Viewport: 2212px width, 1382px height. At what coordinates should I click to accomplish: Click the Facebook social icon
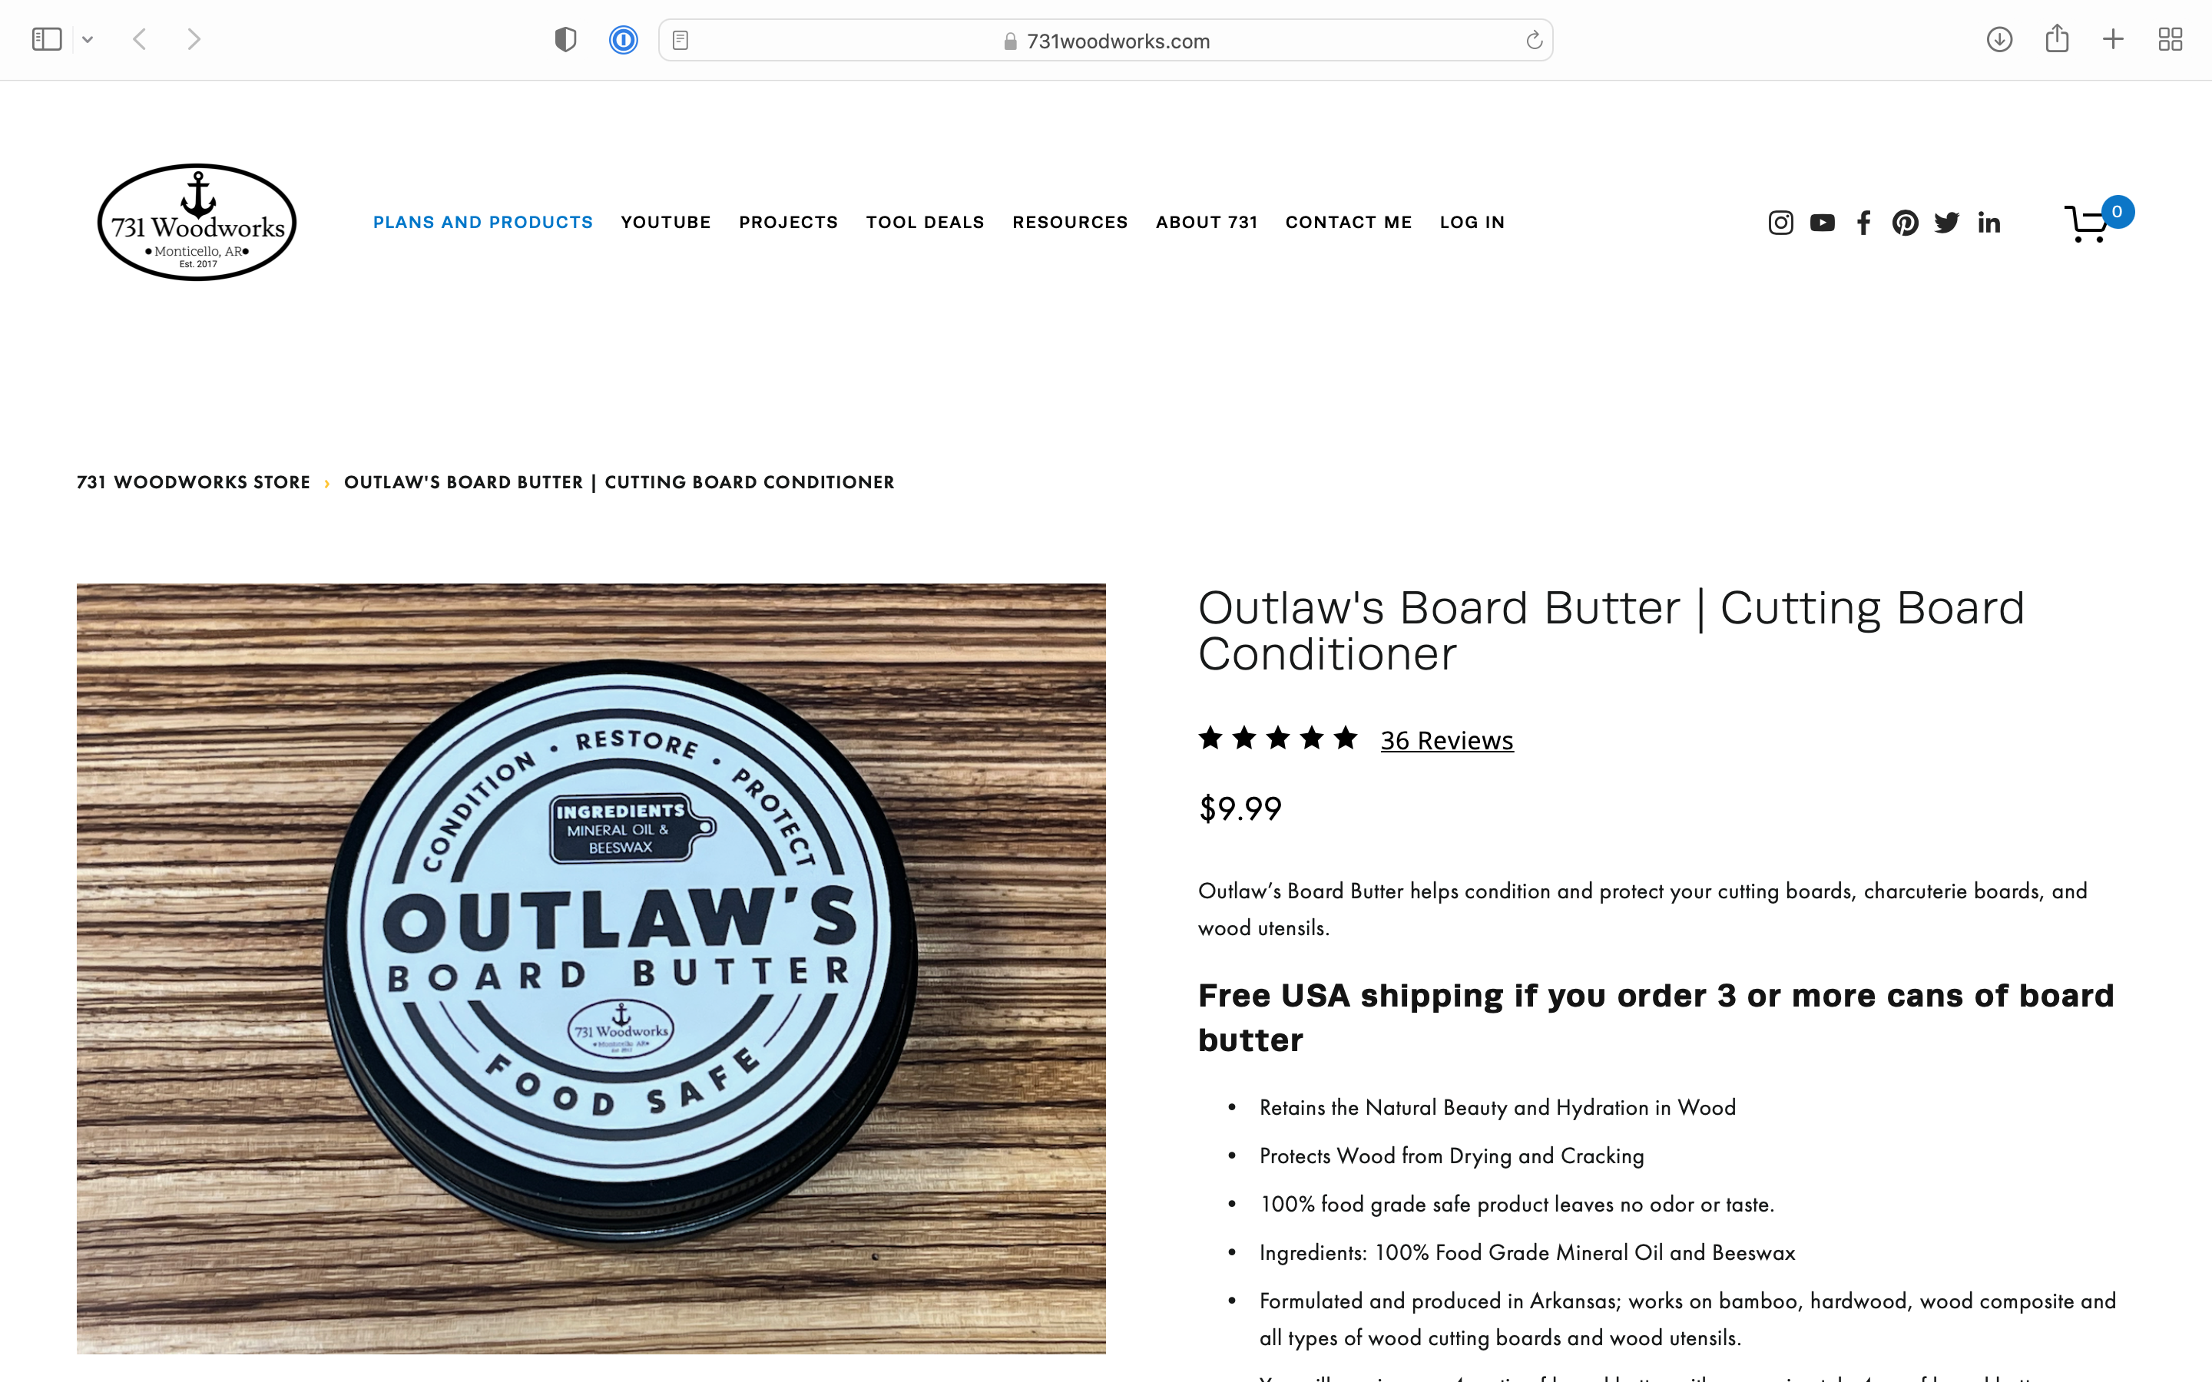click(x=1864, y=223)
